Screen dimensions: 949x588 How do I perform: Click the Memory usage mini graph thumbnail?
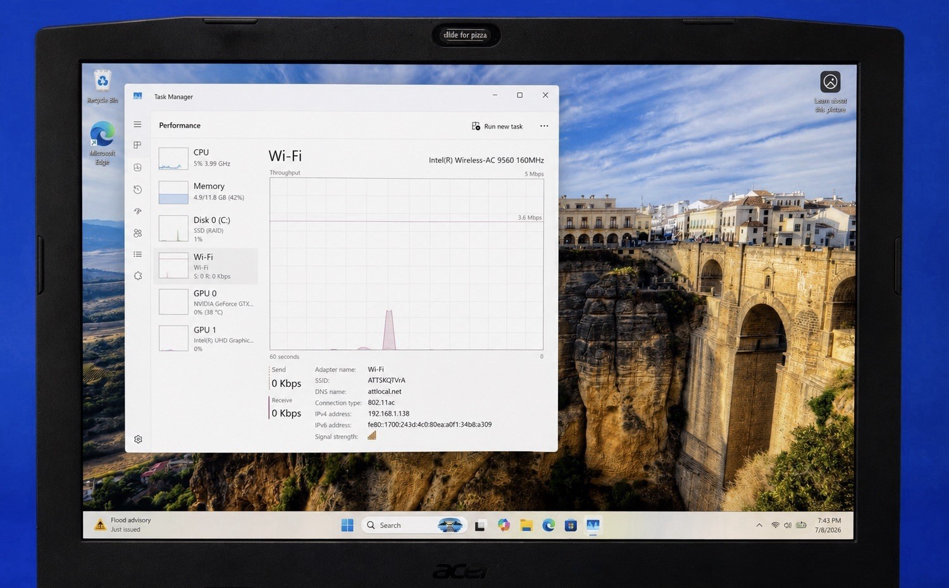173,192
